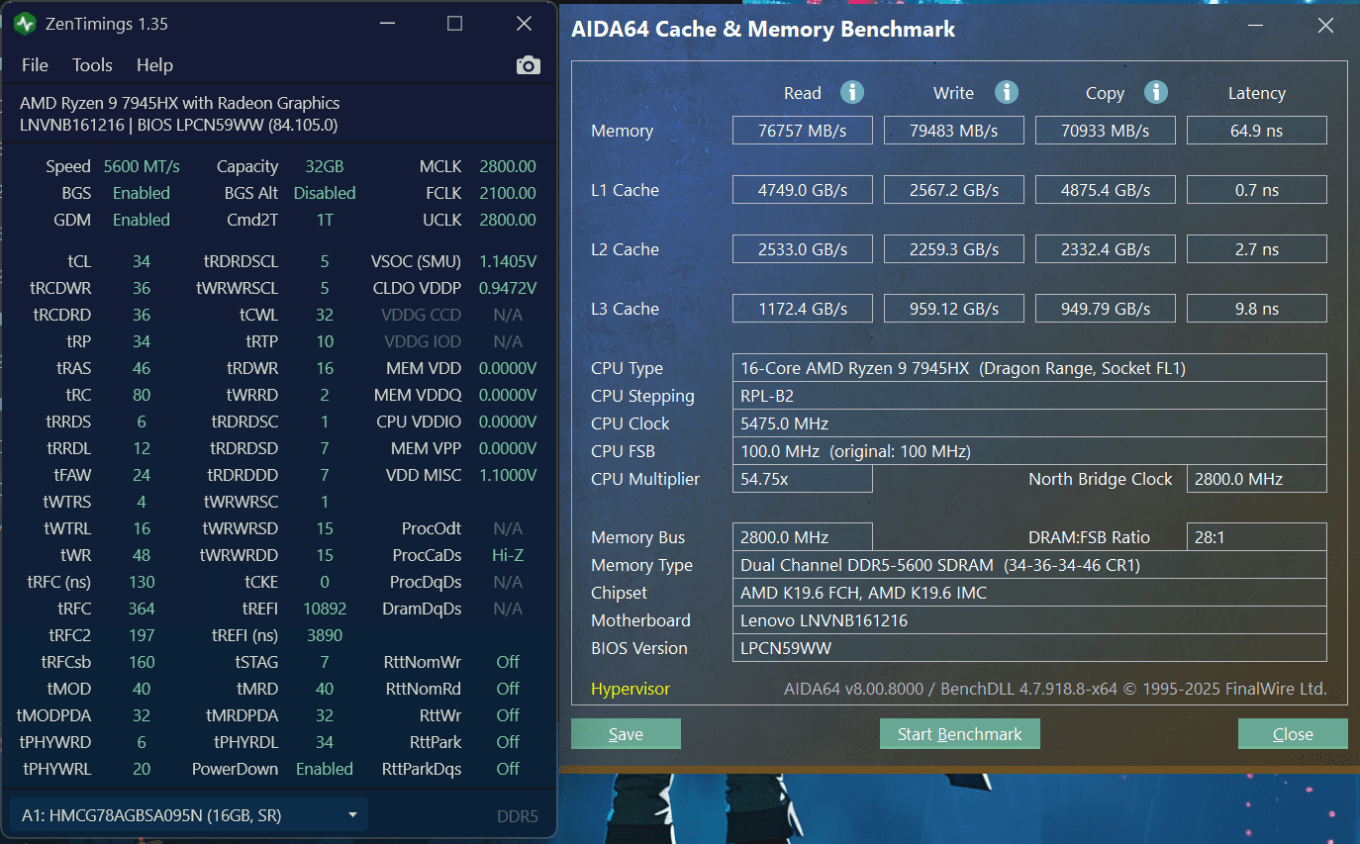The image size is (1360, 844).
Task: Click the Close button in AIDA64
Action: (x=1293, y=734)
